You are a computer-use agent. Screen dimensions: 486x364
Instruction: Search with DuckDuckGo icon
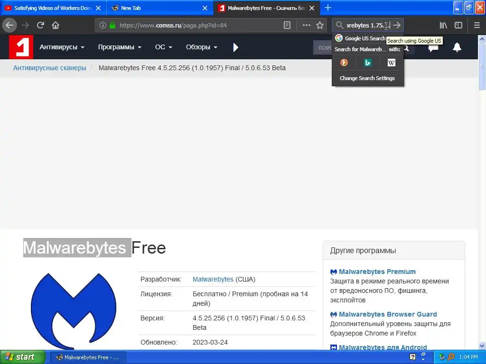tap(344, 63)
